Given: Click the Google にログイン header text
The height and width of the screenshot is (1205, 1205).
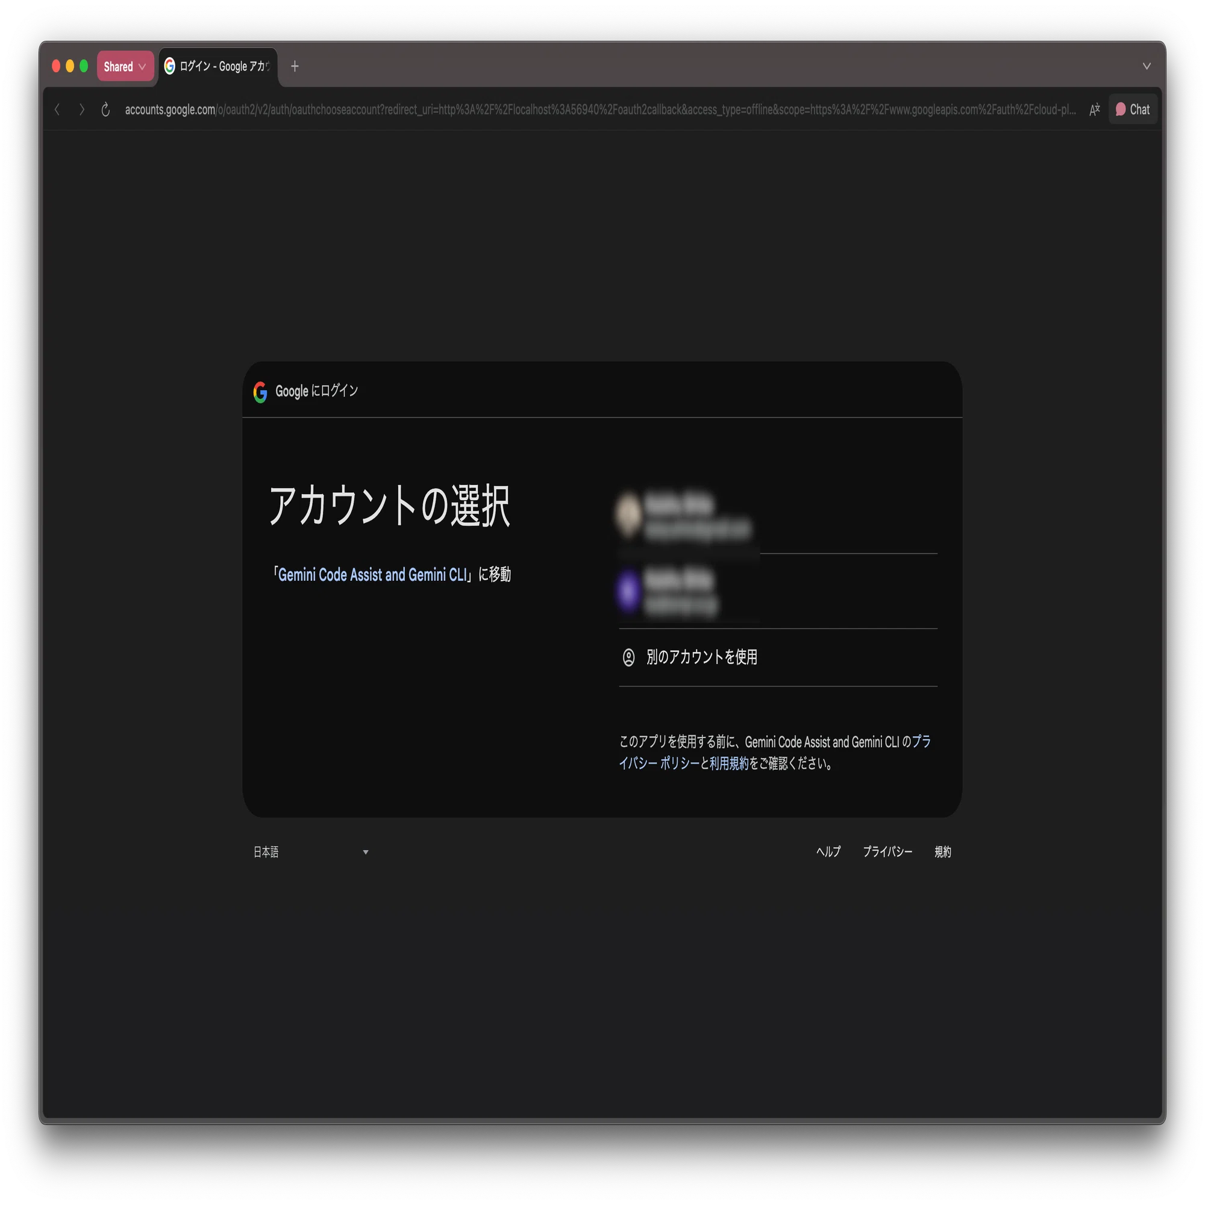Looking at the screenshot, I should point(317,391).
